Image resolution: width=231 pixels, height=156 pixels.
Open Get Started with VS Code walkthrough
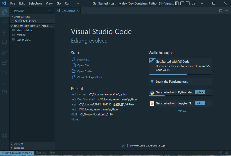coord(180,66)
